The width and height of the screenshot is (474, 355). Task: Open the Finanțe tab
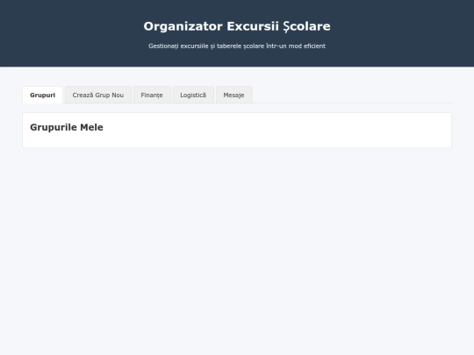click(x=152, y=95)
